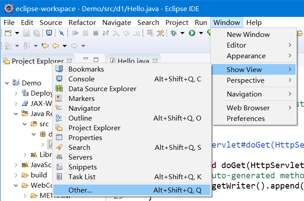Click the Terminate debug icon
The width and height of the screenshot is (304, 201).
point(96,33)
